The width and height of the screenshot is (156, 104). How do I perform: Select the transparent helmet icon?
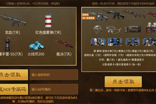point(98,29)
